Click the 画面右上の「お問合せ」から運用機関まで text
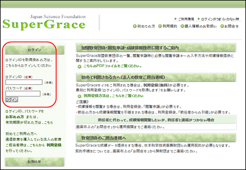 point(120,127)
